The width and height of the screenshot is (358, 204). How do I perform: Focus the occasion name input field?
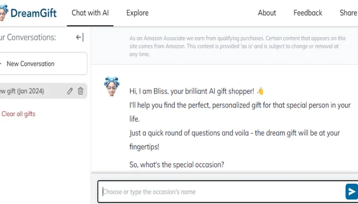click(220, 192)
